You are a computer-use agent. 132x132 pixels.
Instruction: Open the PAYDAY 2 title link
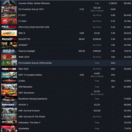coord(23,105)
